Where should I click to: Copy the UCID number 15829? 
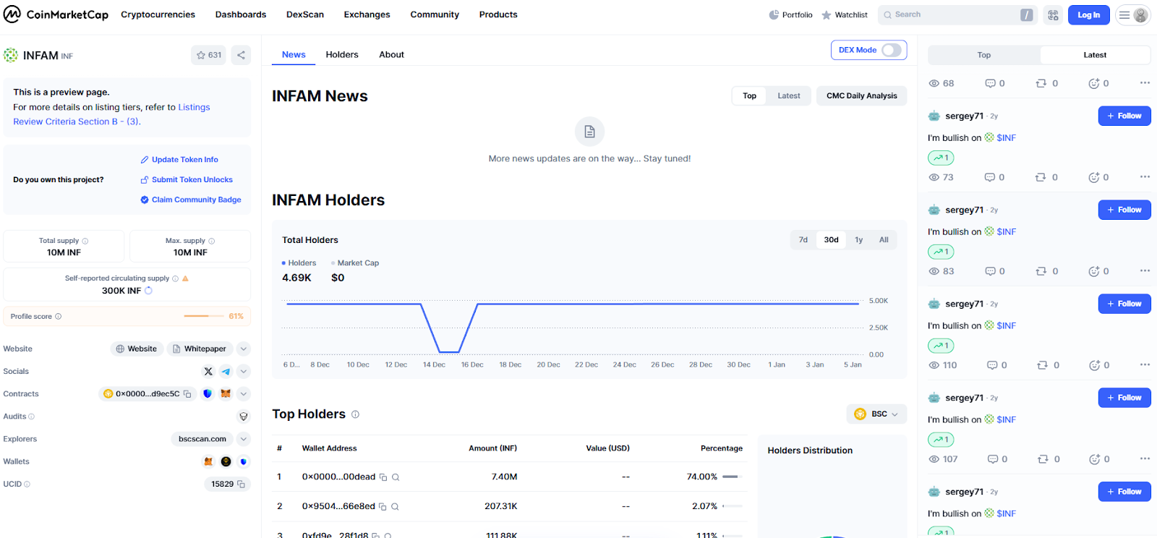[x=242, y=484]
